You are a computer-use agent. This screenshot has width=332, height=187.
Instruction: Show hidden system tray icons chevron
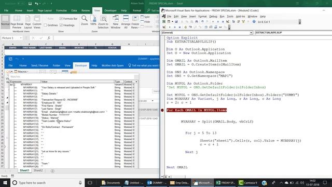(x=281, y=183)
